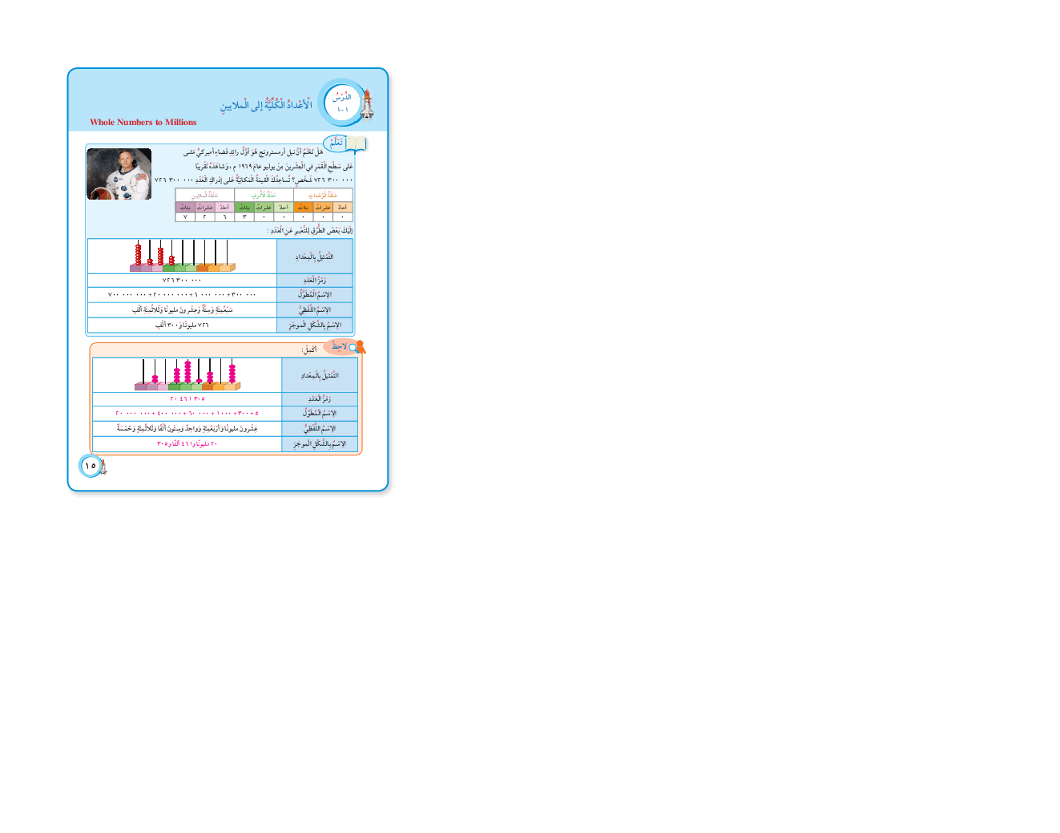The image size is (1060, 833).
Task: Click the page number 15 circle badge
Action: pyautogui.click(x=90, y=466)
